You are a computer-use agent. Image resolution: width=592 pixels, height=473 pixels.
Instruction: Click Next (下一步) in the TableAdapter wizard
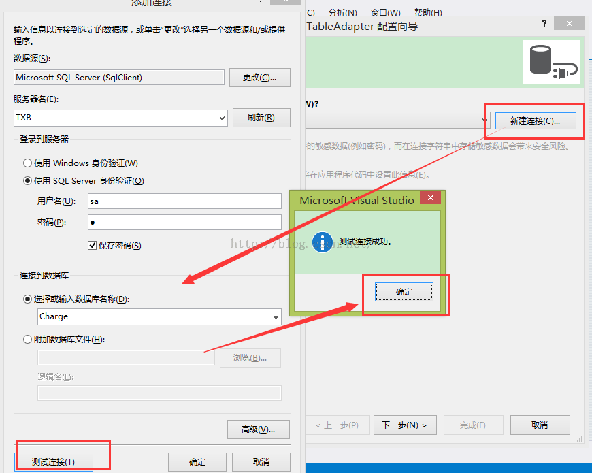click(405, 425)
